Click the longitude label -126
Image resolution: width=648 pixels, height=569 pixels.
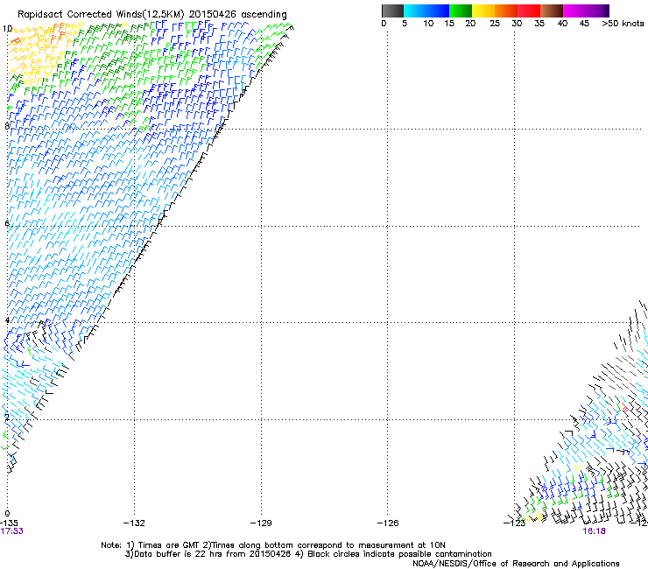point(388,523)
